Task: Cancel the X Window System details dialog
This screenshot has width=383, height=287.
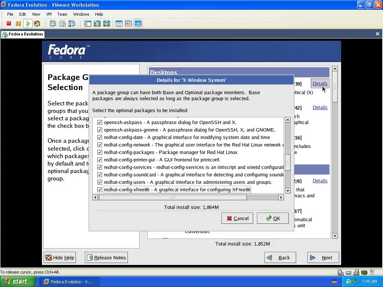Action: tap(238, 218)
